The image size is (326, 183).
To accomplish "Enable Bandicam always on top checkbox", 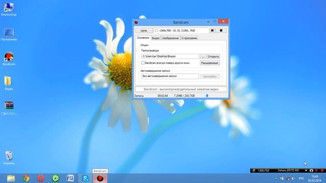I will 143,63.
